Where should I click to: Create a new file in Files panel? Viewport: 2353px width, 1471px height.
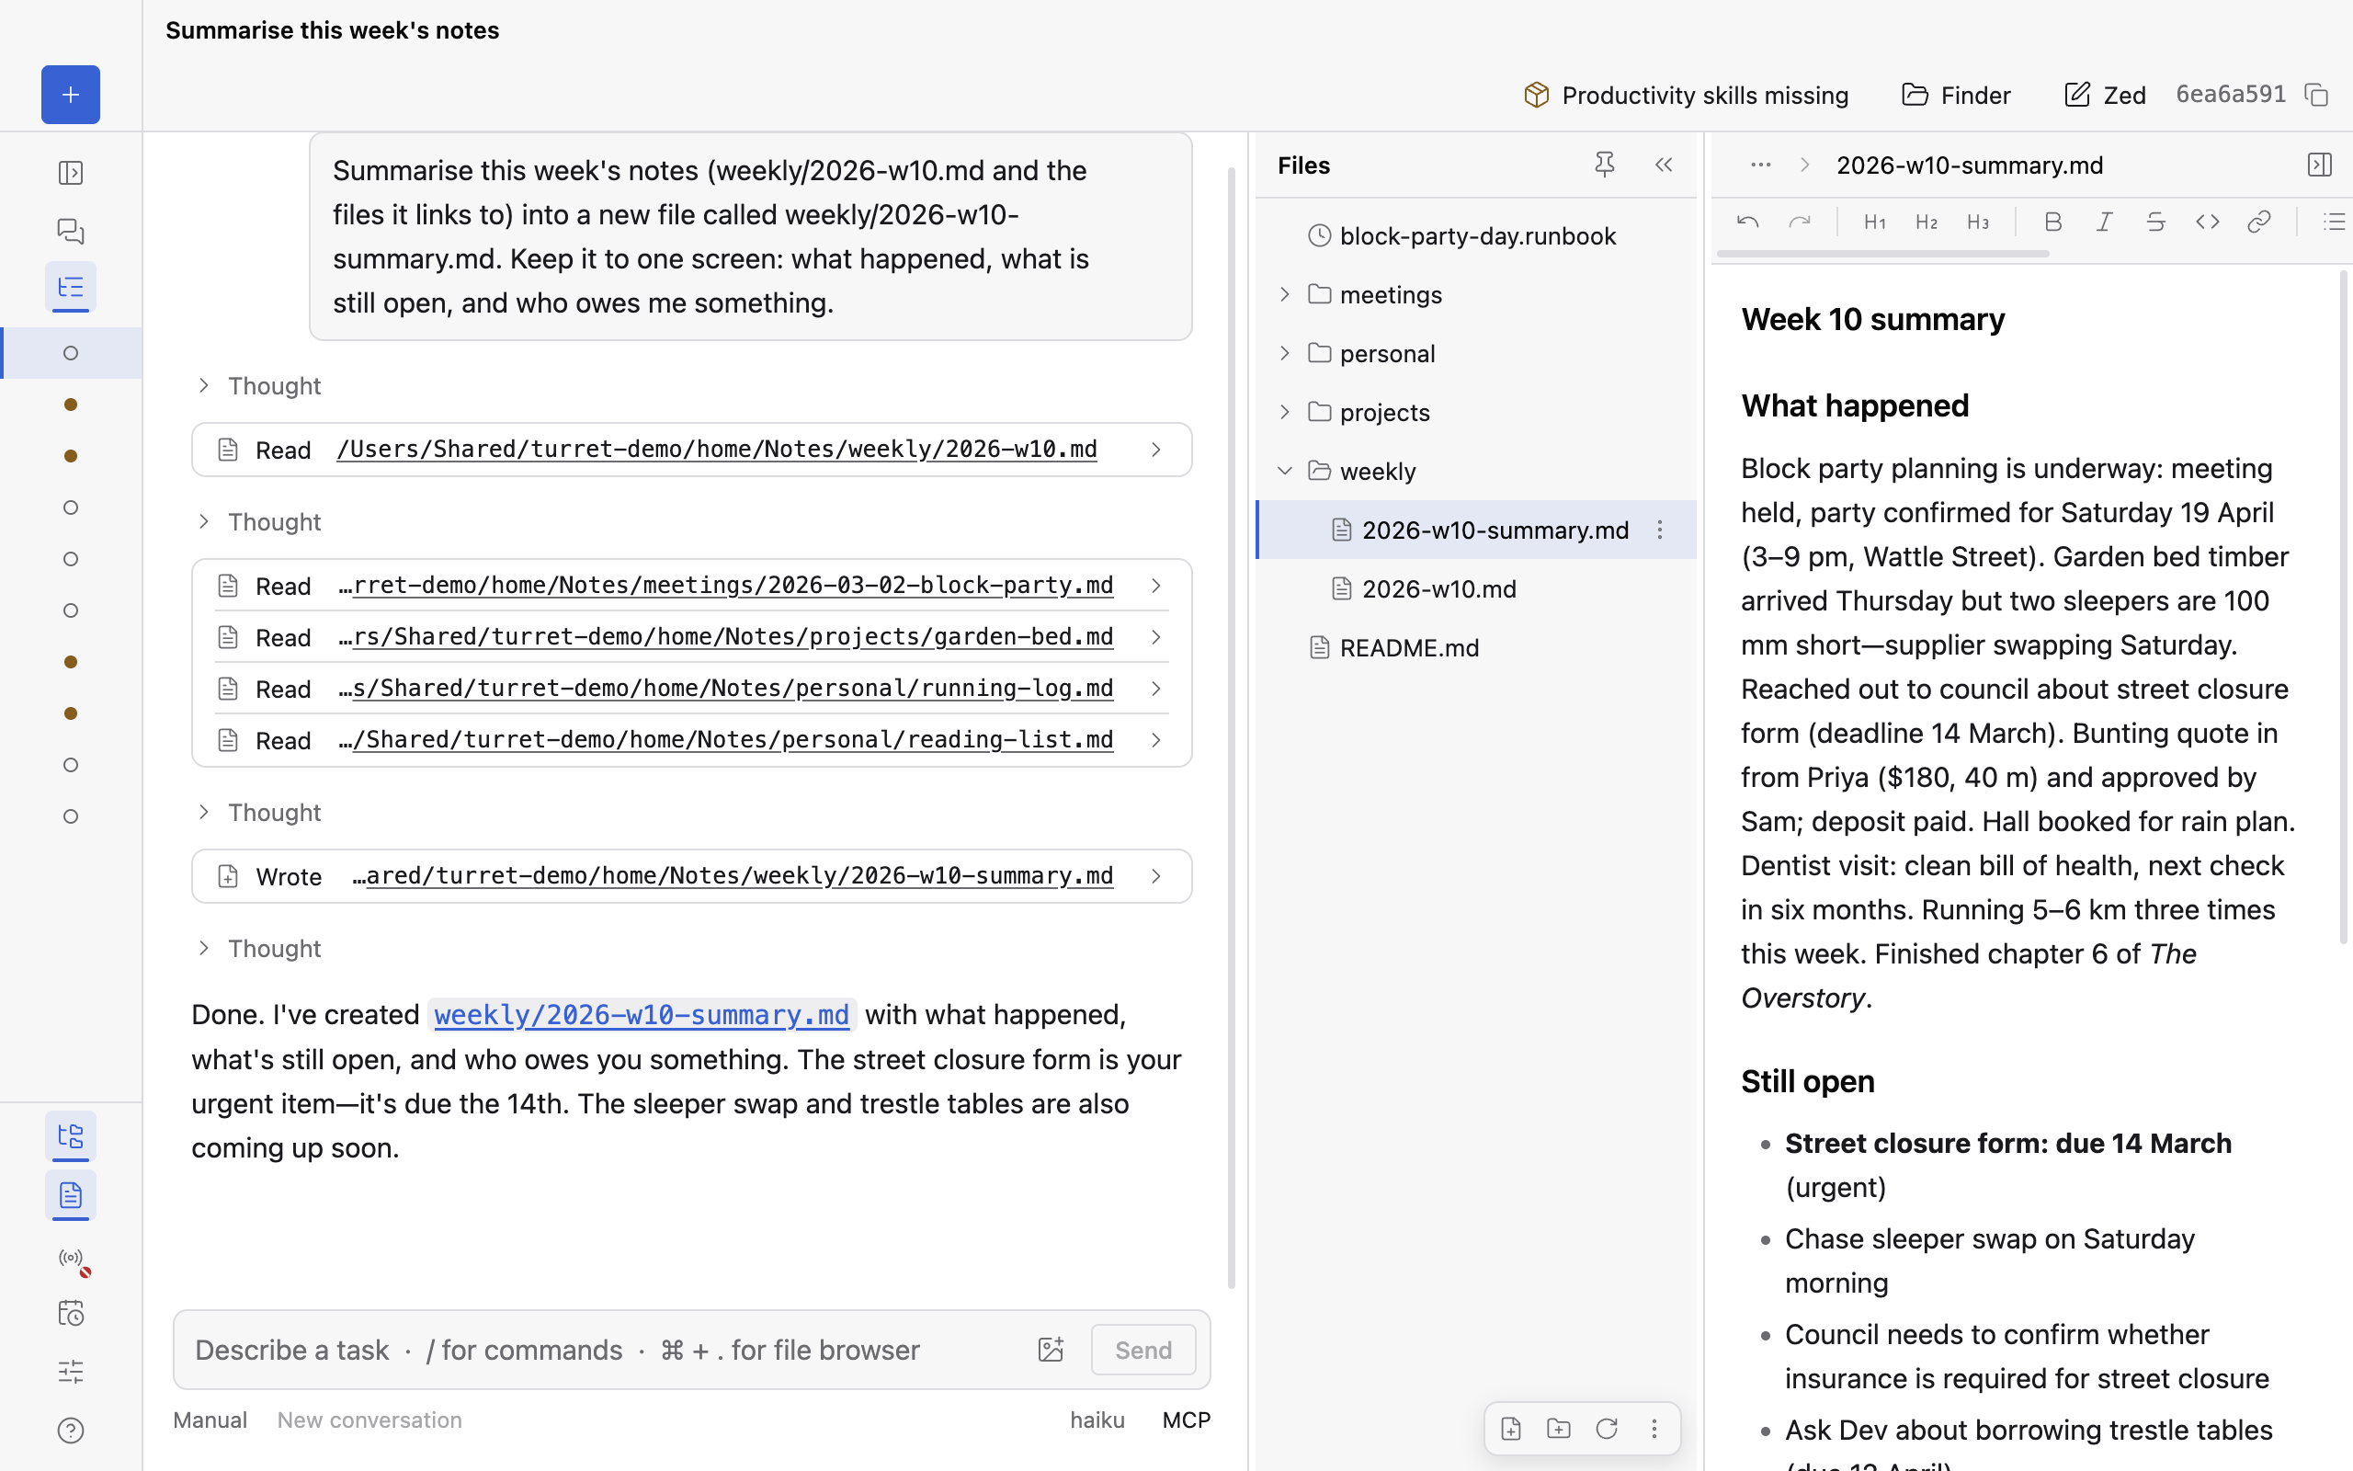pyautogui.click(x=1511, y=1428)
